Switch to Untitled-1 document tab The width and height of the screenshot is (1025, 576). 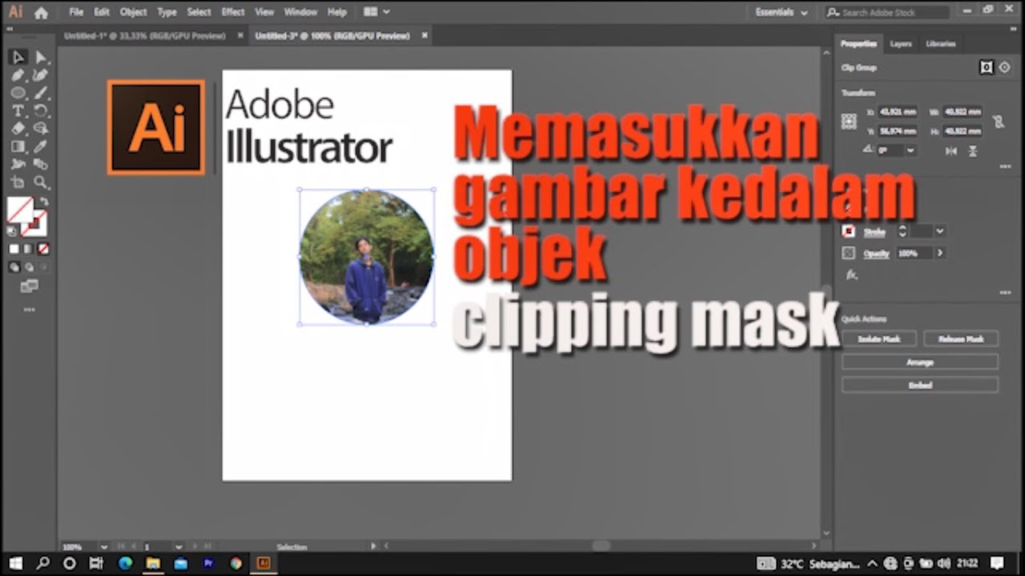(x=144, y=36)
